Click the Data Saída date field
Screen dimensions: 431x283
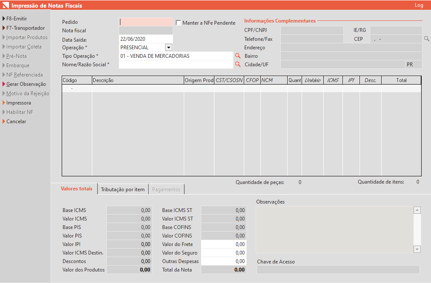click(x=146, y=39)
